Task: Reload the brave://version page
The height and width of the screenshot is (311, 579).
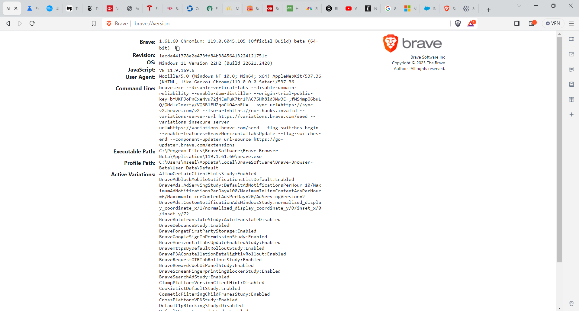Action: coord(32,24)
